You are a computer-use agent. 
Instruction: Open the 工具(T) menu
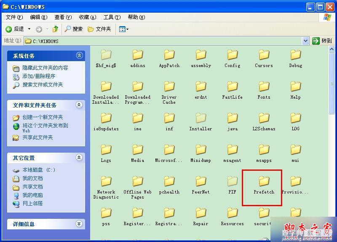click(x=112, y=17)
